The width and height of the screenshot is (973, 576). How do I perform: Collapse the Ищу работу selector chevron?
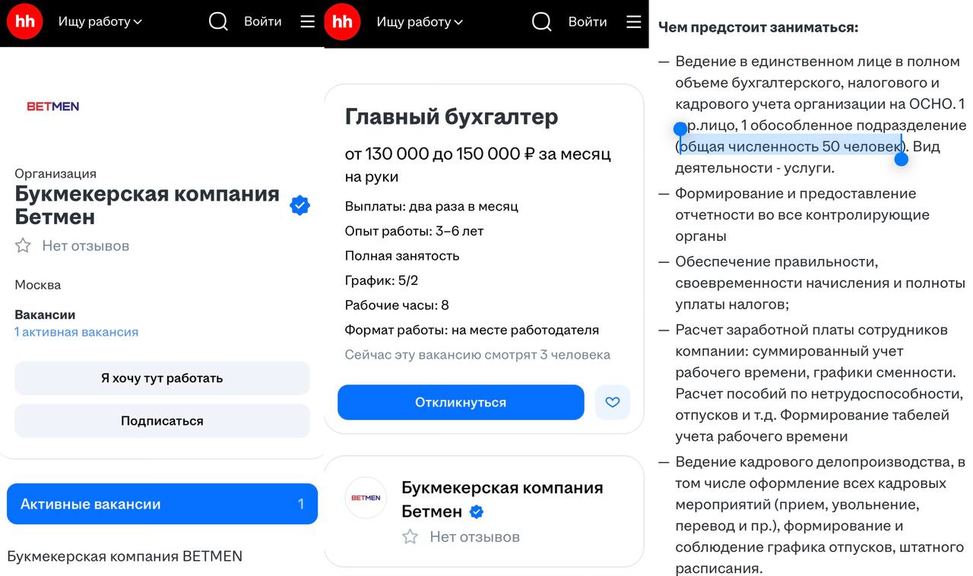(138, 22)
